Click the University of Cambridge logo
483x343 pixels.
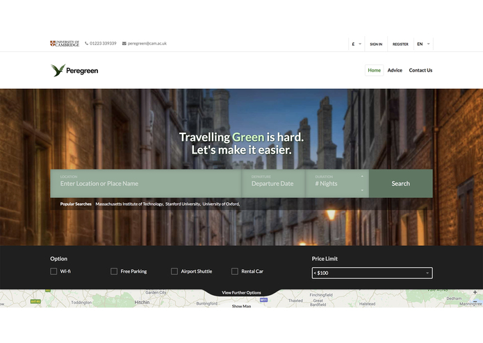(x=65, y=43)
